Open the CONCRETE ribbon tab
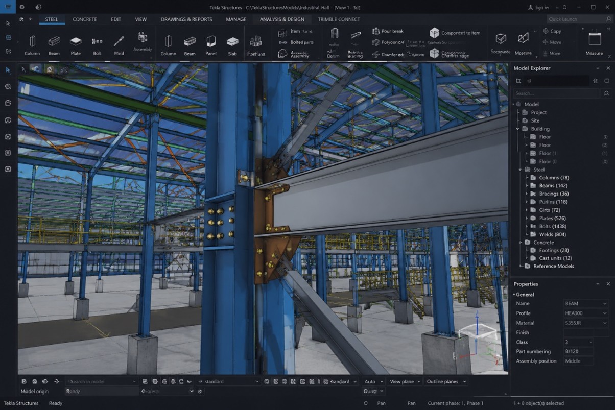This screenshot has width=615, height=410. click(85, 19)
